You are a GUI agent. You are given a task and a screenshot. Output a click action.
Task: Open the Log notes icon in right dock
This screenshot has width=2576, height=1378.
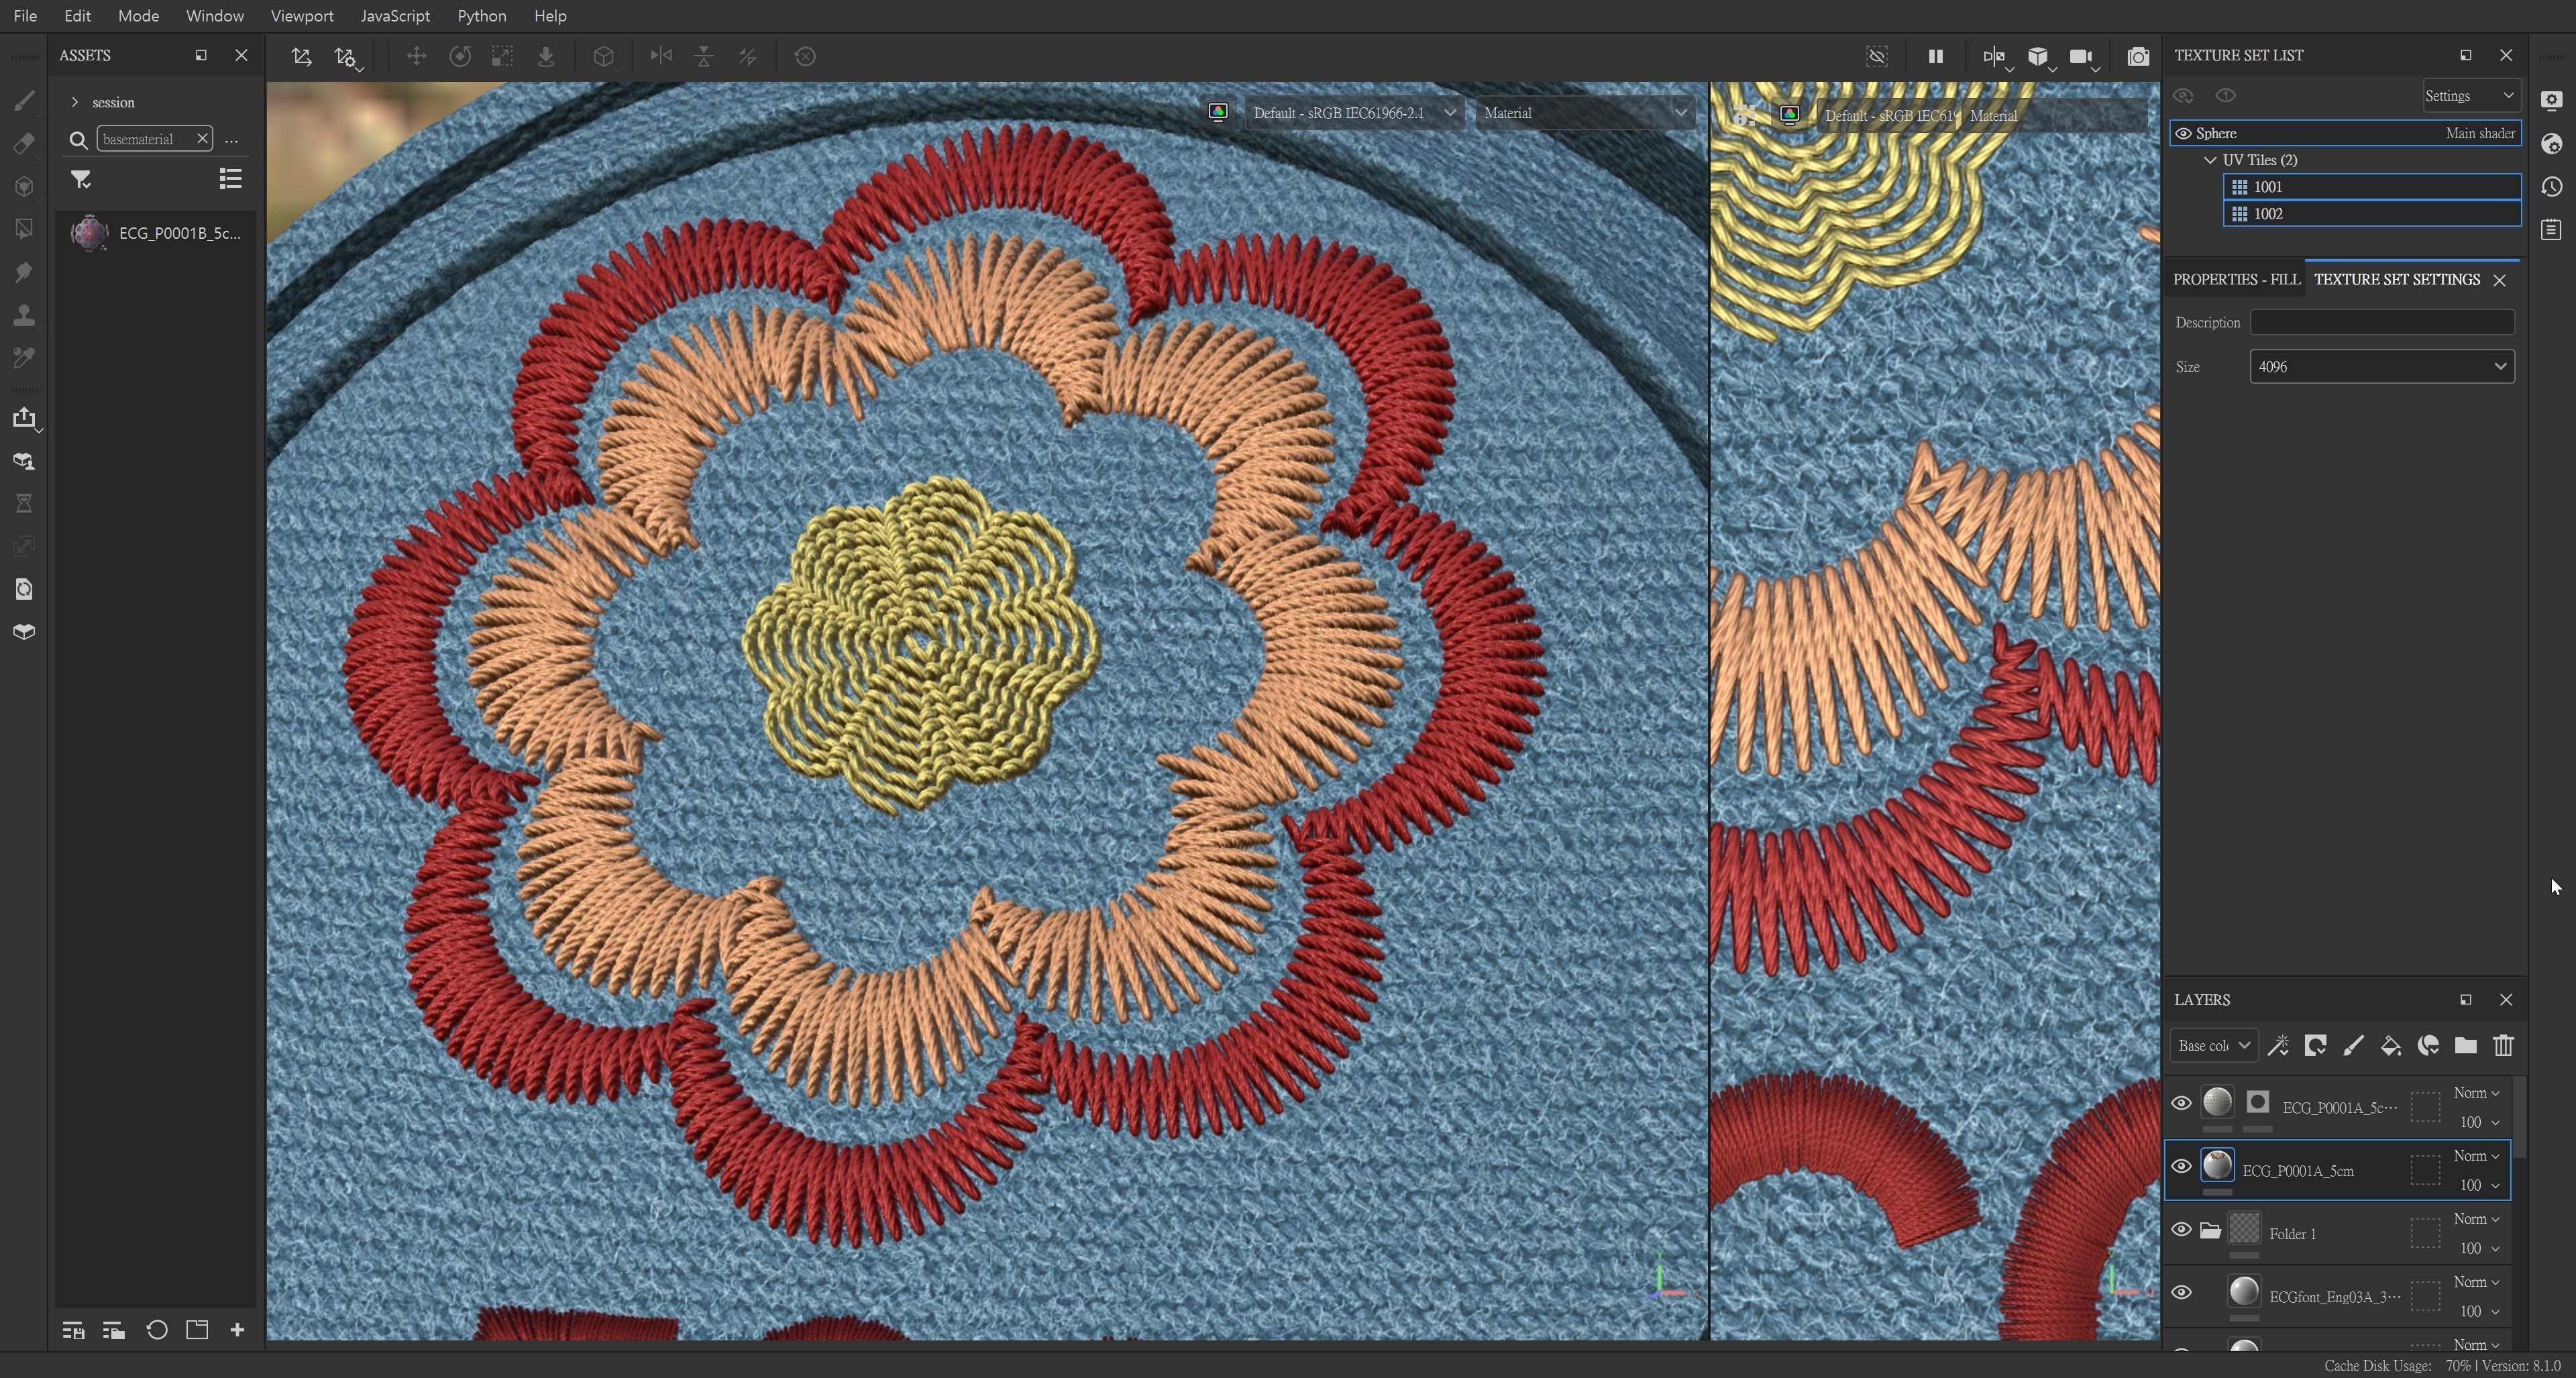2551,230
